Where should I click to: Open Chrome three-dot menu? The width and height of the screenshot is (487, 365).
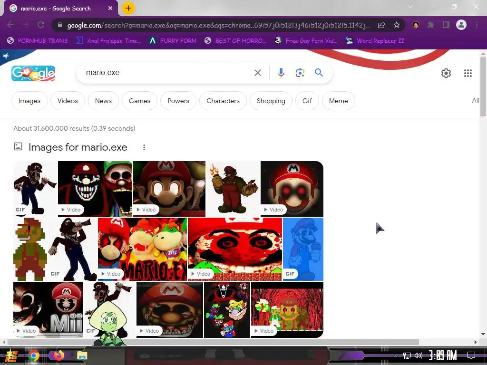477,25
